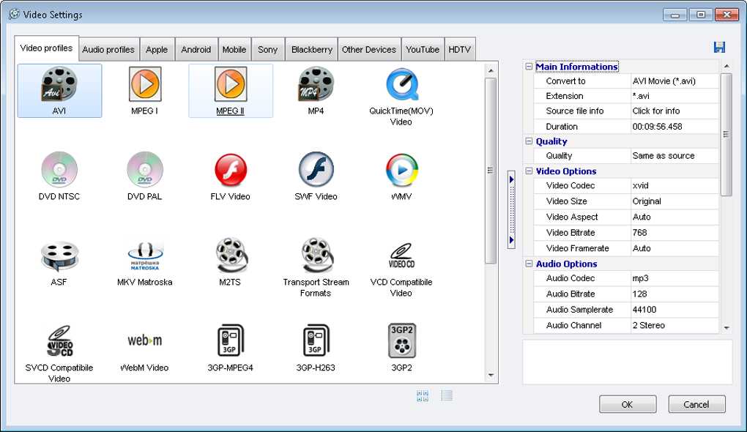Click the 'Click for info' source file value
The height and width of the screenshot is (432, 747).
click(674, 111)
